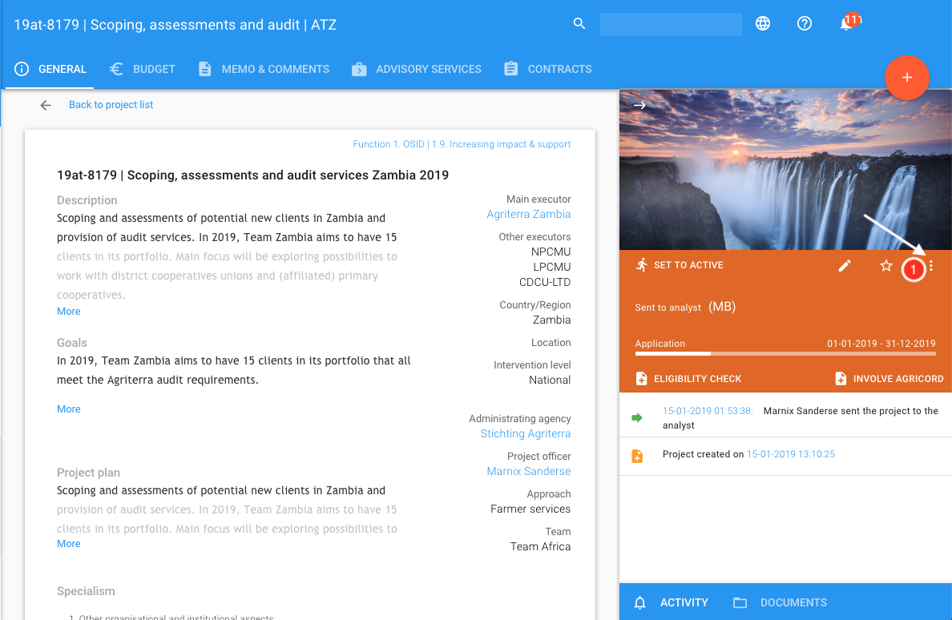Click the running person Set to Active icon
This screenshot has width=952, height=620.
(x=642, y=265)
